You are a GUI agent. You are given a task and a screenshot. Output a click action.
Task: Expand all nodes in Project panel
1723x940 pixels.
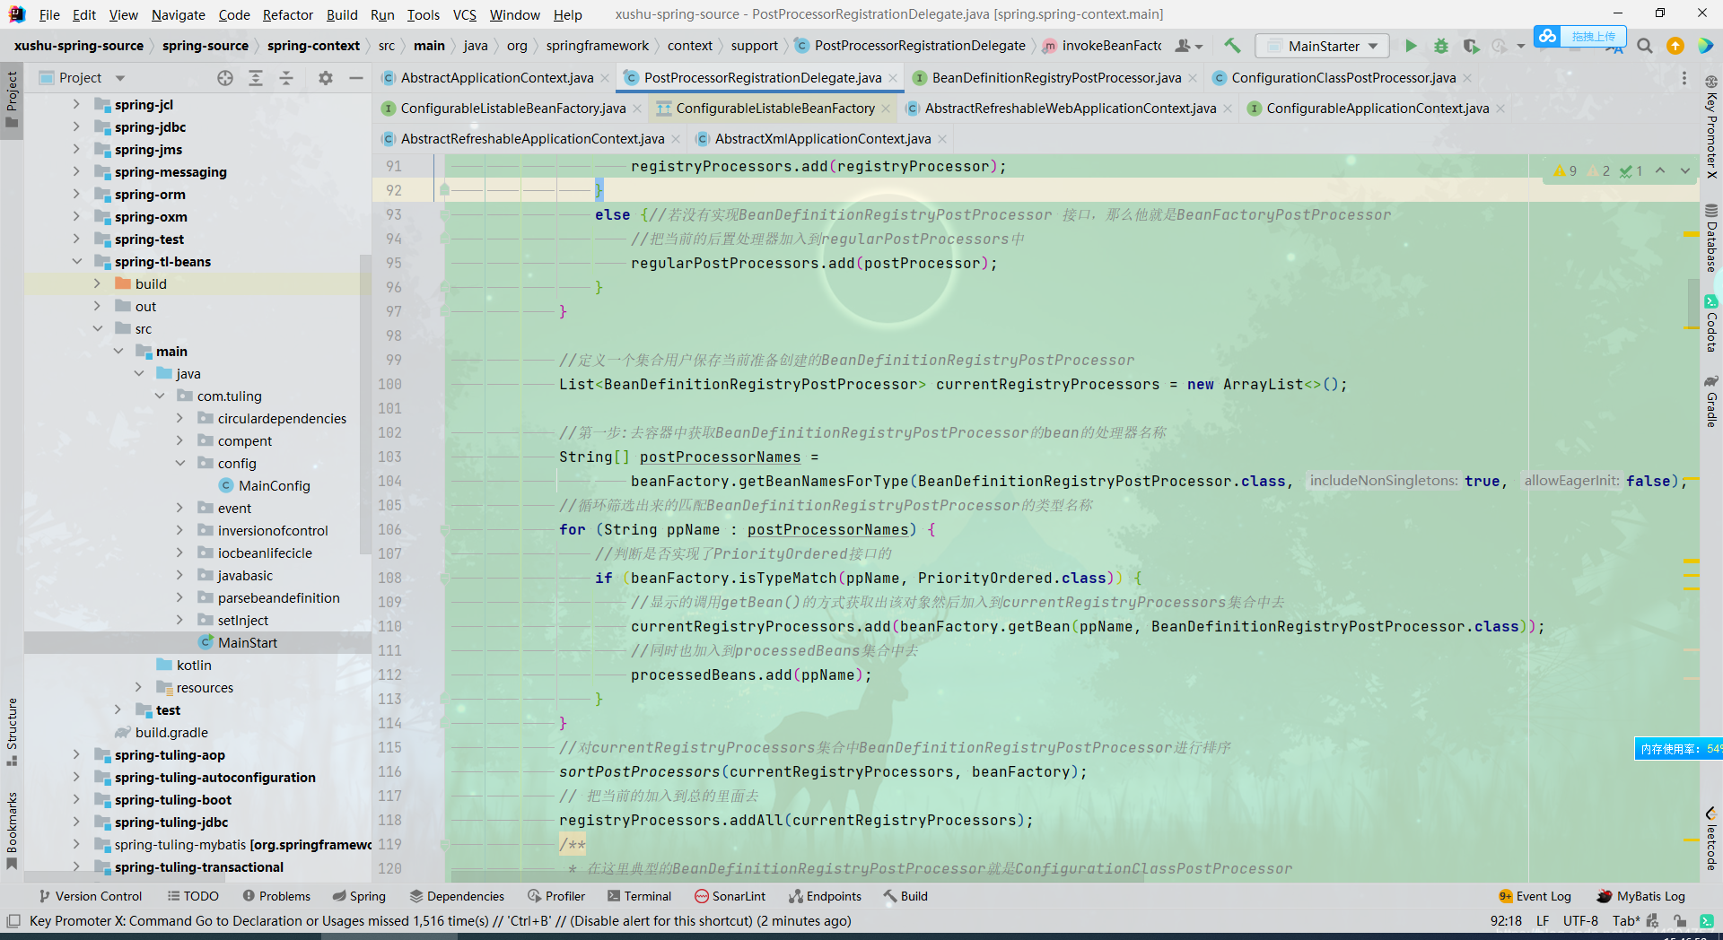tap(256, 78)
